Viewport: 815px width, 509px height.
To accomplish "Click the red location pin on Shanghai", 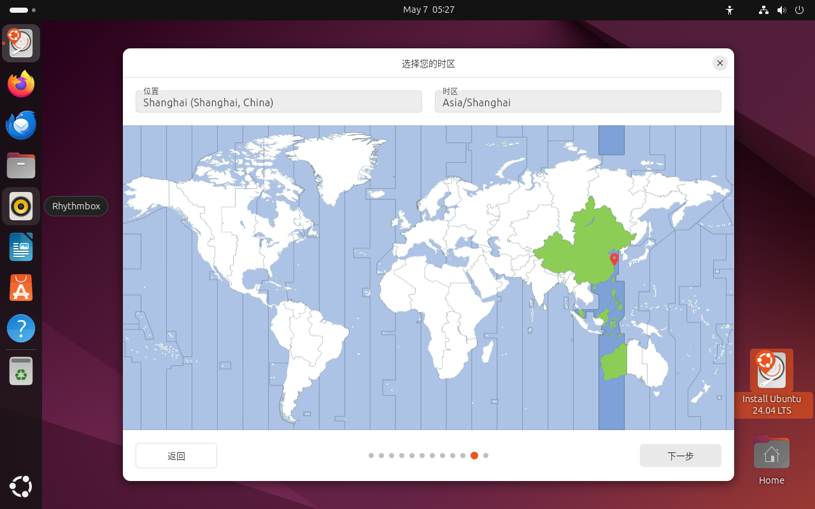I will (614, 260).
